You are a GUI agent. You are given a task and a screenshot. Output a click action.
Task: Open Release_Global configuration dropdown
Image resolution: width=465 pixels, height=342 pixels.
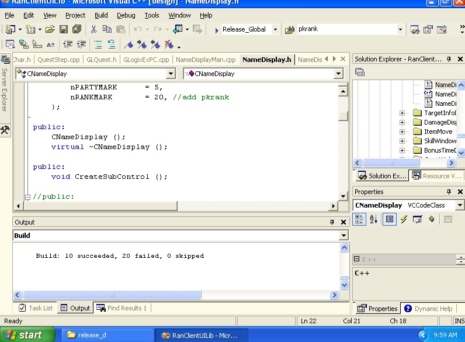[x=275, y=29]
